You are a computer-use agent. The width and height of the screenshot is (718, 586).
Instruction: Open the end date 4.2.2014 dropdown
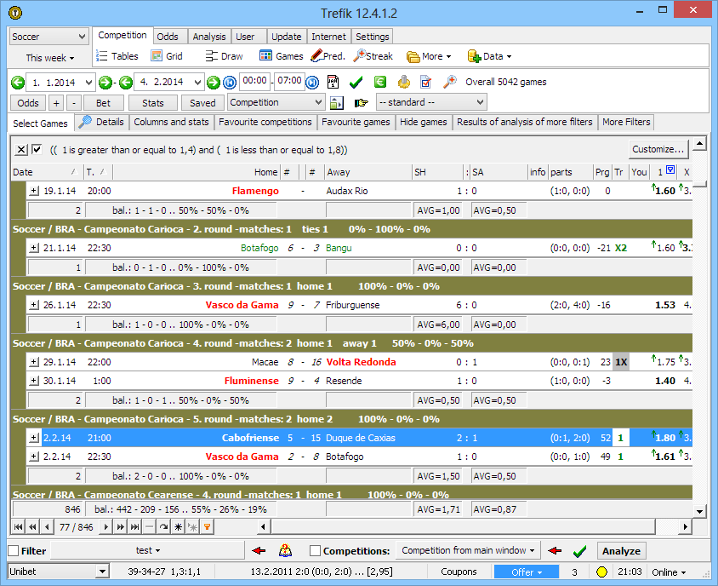point(197,83)
